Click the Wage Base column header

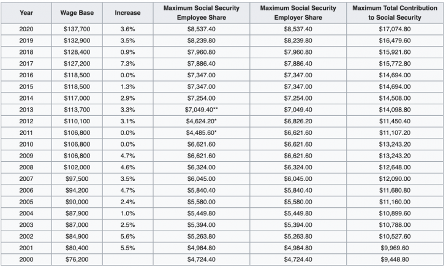pos(77,12)
